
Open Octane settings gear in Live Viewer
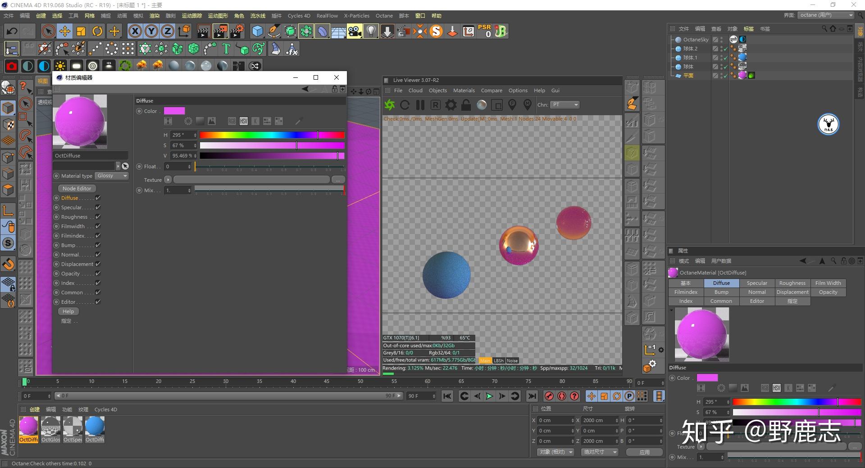[451, 105]
